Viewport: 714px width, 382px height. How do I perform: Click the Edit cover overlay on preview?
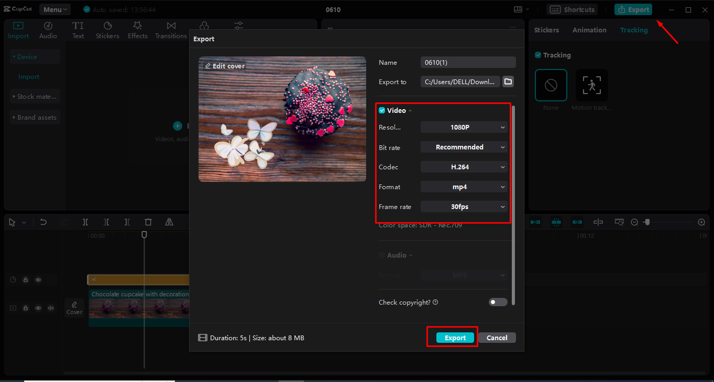(225, 66)
